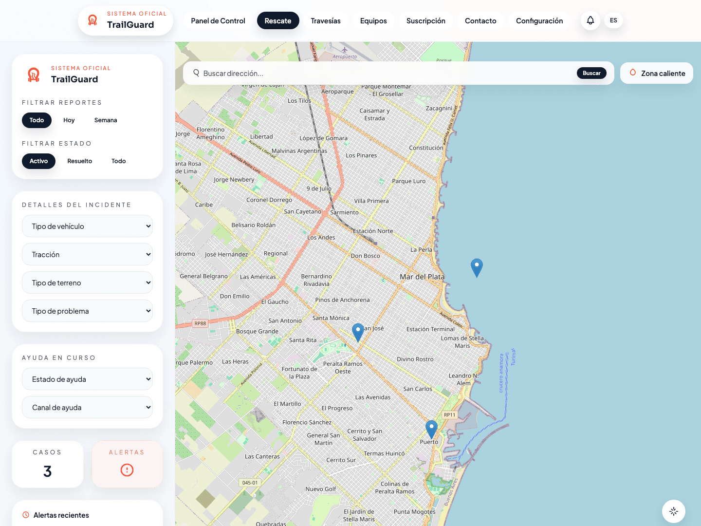This screenshot has height=526, width=701.
Task: Click the map marker in the sea
Action: coord(477,267)
